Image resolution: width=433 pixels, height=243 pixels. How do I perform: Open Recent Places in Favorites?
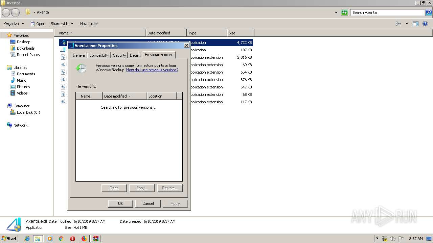click(x=28, y=55)
